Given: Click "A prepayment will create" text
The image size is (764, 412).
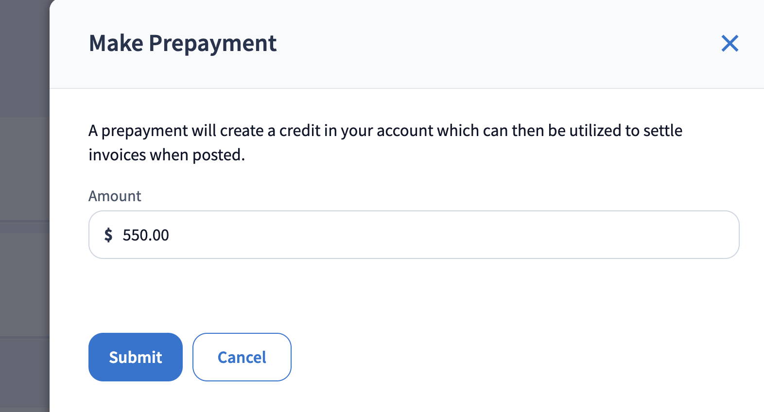Looking at the screenshot, I should click(176, 131).
